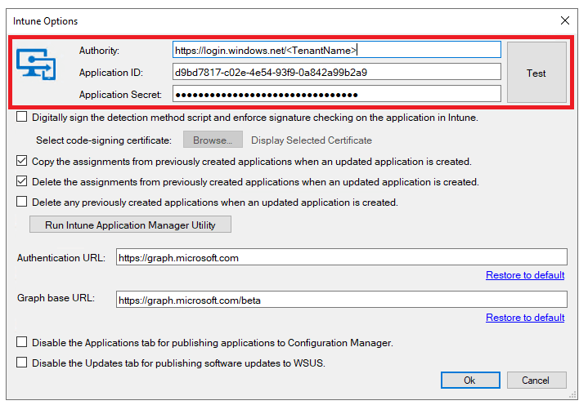
Task: Click the Application Secret password field
Action: point(336,94)
